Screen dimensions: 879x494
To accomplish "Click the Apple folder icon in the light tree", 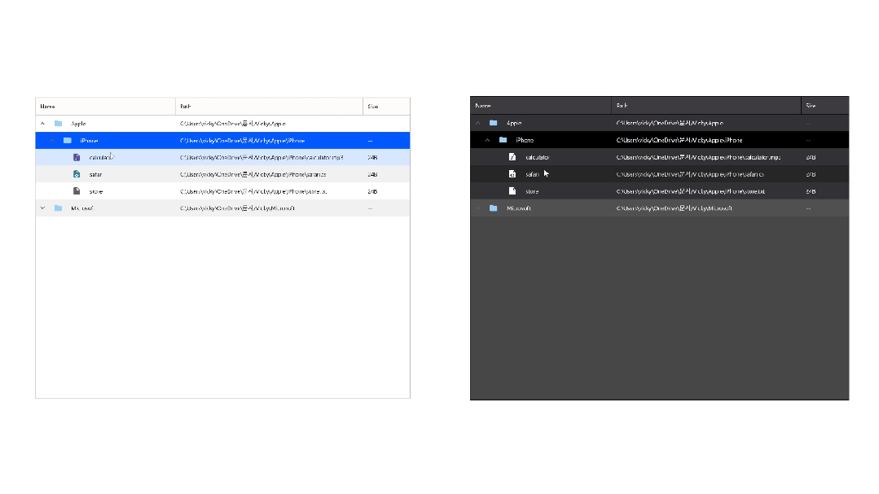I will pyautogui.click(x=59, y=123).
